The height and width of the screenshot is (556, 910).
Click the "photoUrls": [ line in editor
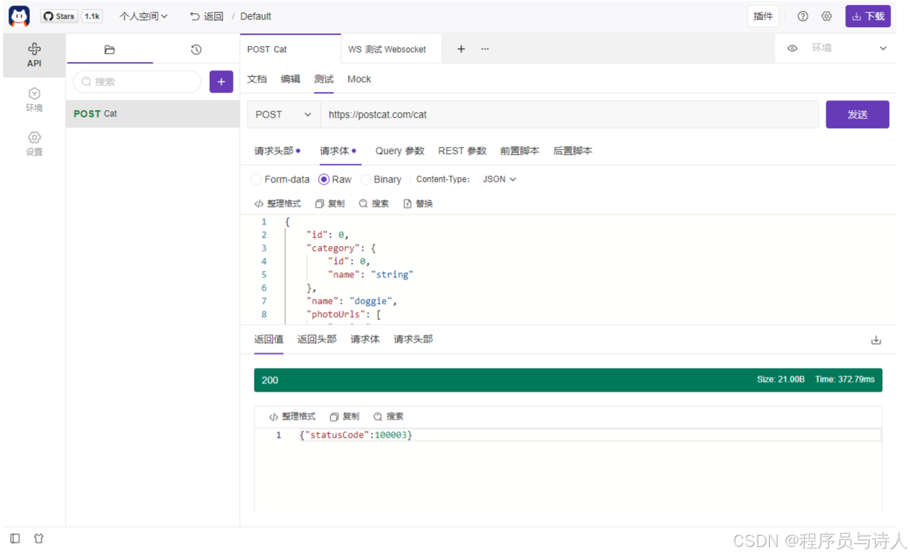(x=344, y=314)
